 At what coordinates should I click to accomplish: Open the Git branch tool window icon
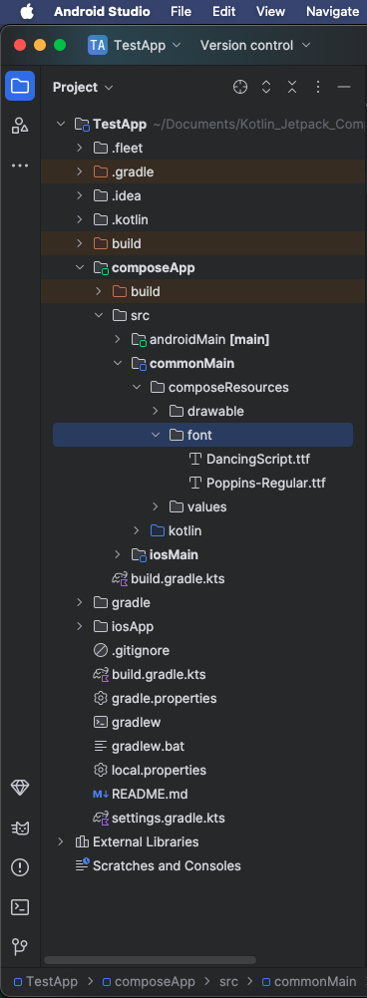coord(20,946)
